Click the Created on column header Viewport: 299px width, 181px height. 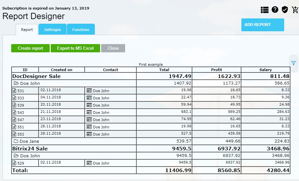coord(62,70)
